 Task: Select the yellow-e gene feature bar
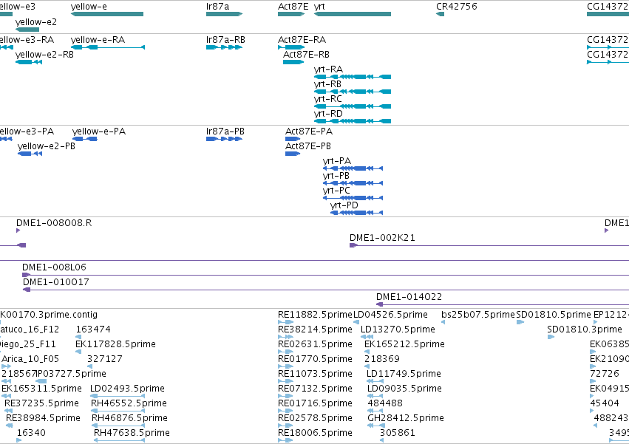pos(107,14)
